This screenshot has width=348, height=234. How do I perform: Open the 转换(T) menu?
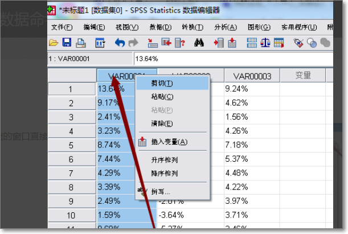(193, 27)
